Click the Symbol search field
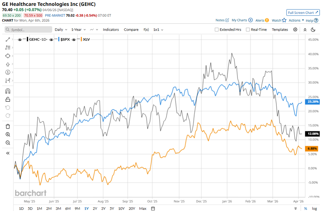Screen dimensions: 321x211 [x=28, y=30]
